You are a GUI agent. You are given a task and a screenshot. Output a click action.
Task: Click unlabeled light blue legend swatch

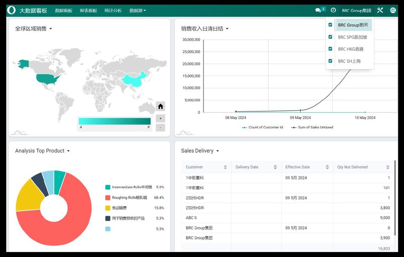point(108,229)
